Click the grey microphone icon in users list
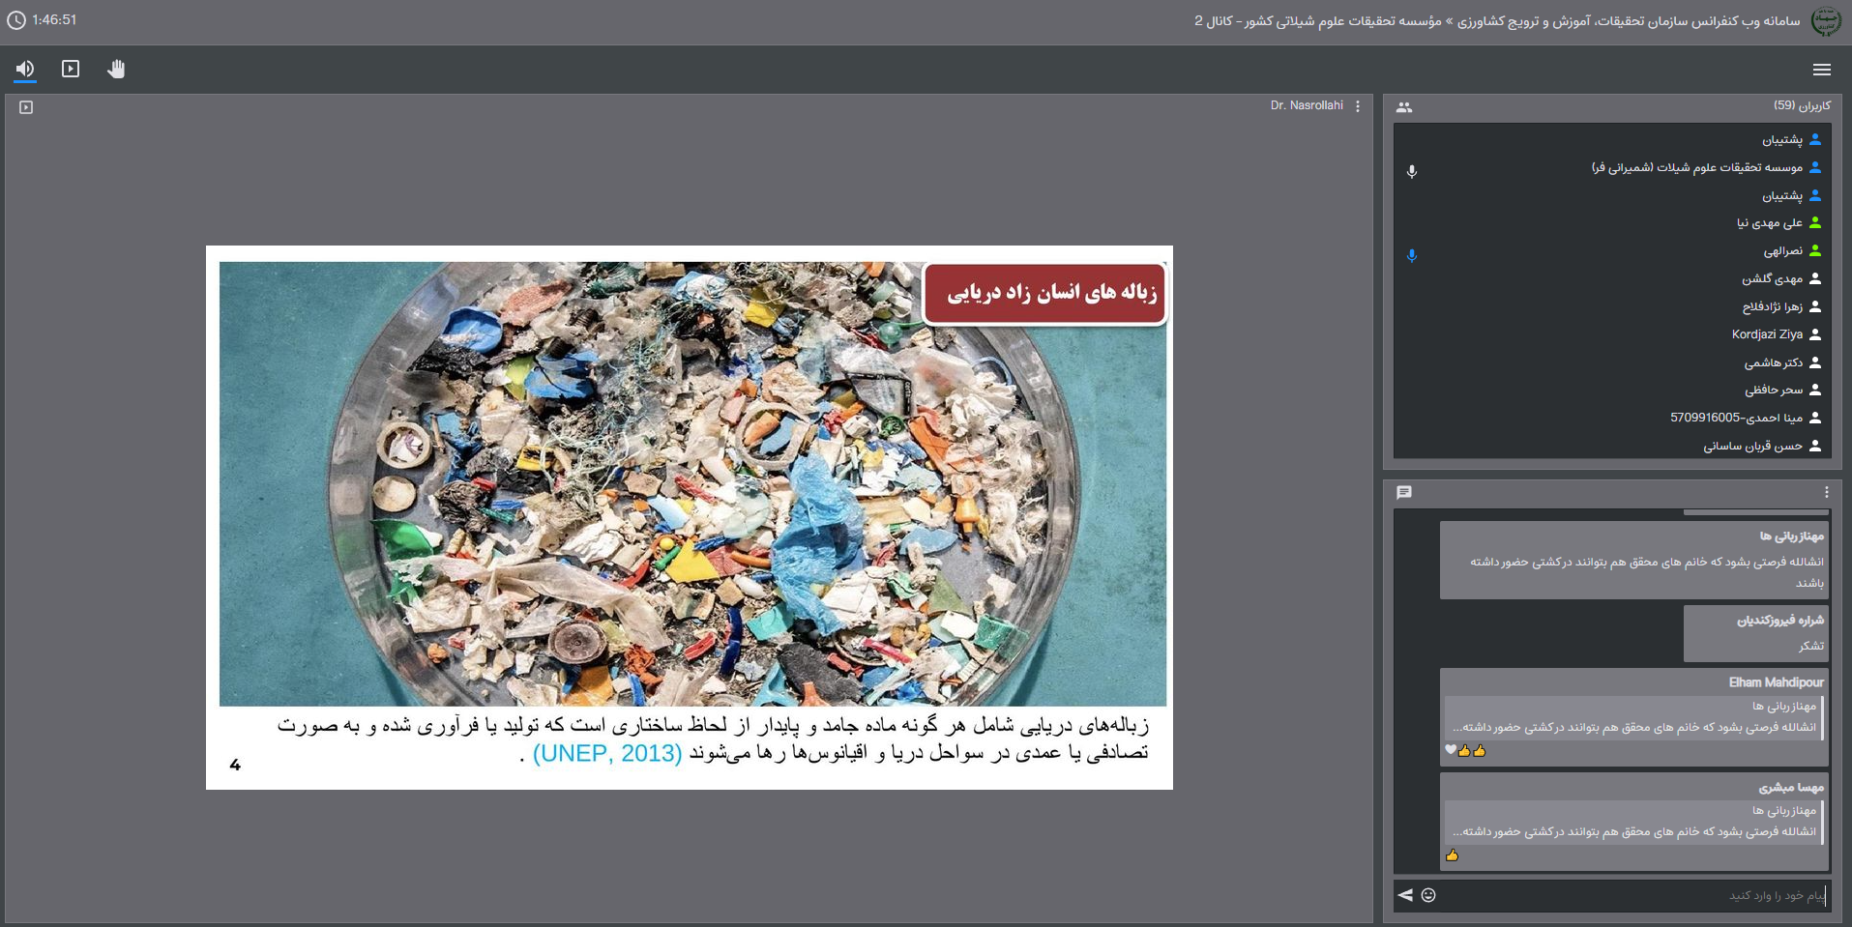Viewport: 1852px width, 927px height. 1412,171
